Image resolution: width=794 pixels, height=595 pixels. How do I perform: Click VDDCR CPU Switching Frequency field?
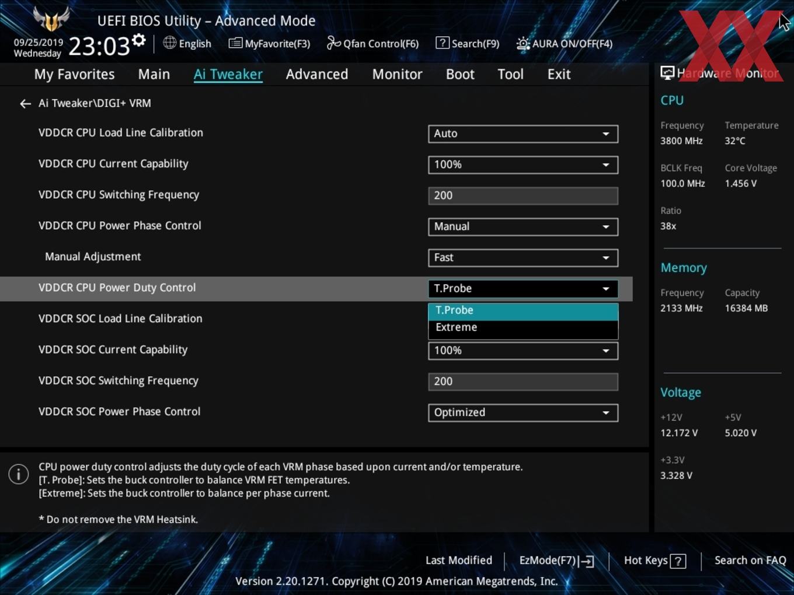point(523,195)
